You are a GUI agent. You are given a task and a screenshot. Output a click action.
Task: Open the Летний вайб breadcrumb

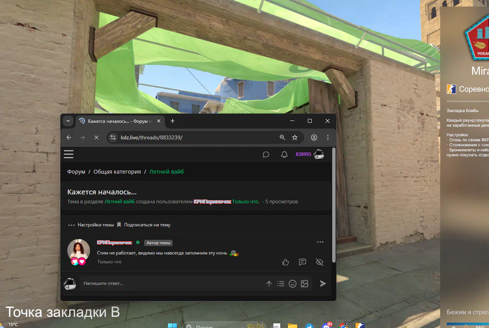[167, 172]
